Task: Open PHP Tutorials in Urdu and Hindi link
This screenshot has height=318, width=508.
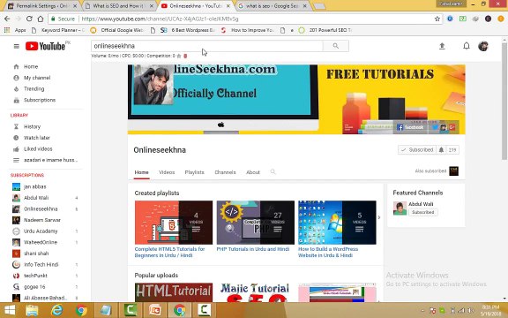Action: [253, 249]
